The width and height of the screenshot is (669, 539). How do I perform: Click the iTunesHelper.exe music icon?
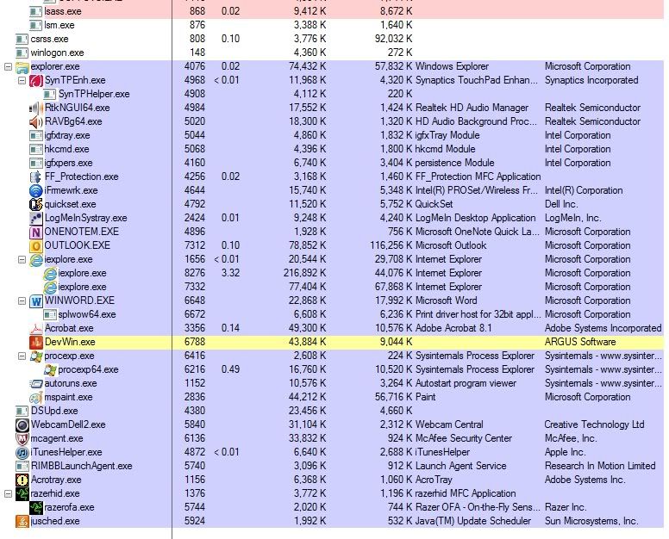click(22, 453)
